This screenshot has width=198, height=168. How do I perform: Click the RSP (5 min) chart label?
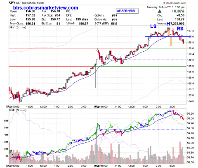pyautogui.click(x=18, y=110)
